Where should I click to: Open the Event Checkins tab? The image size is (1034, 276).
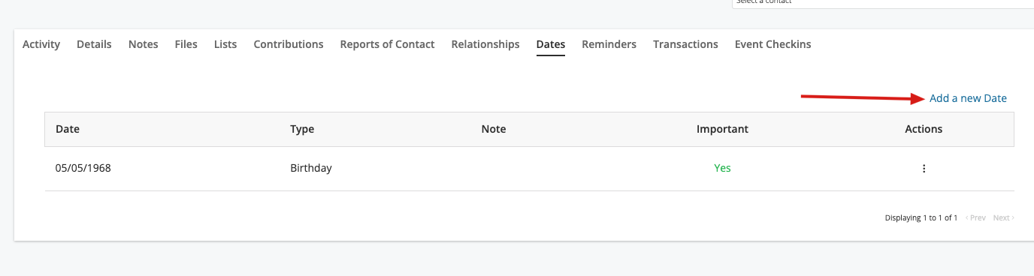click(x=773, y=44)
